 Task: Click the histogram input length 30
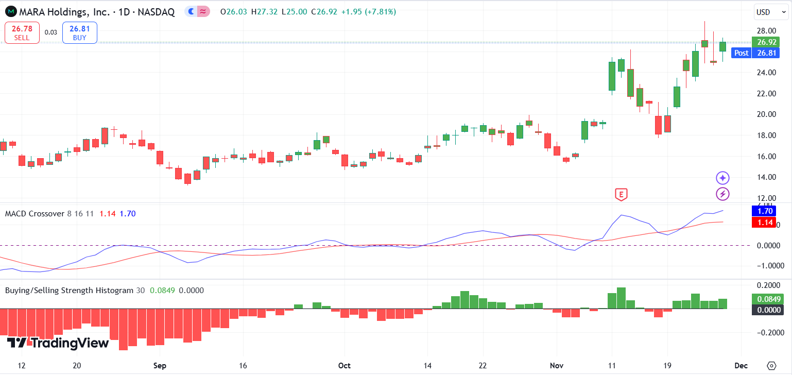point(140,290)
